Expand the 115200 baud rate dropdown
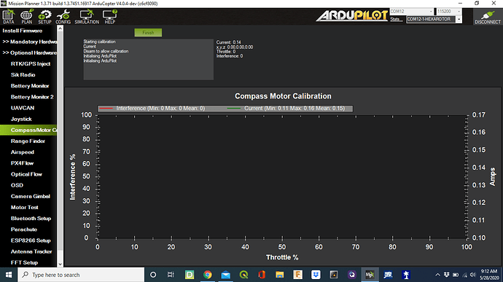The image size is (503, 282). pyautogui.click(x=449, y=12)
